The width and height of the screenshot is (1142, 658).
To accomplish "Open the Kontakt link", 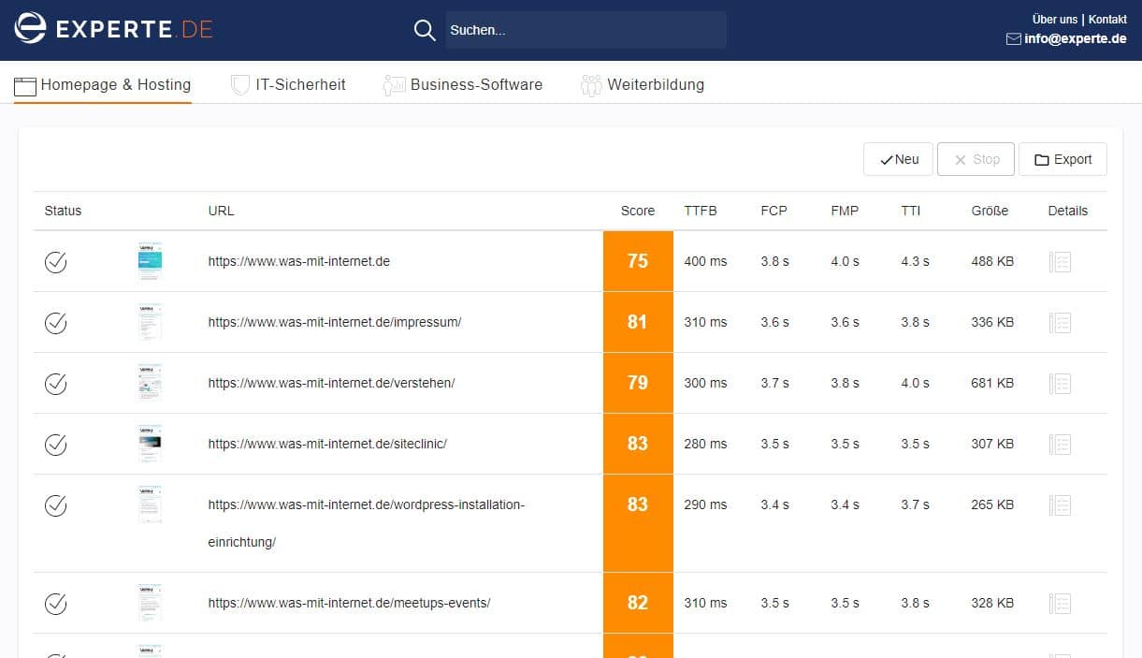I will pyautogui.click(x=1107, y=19).
